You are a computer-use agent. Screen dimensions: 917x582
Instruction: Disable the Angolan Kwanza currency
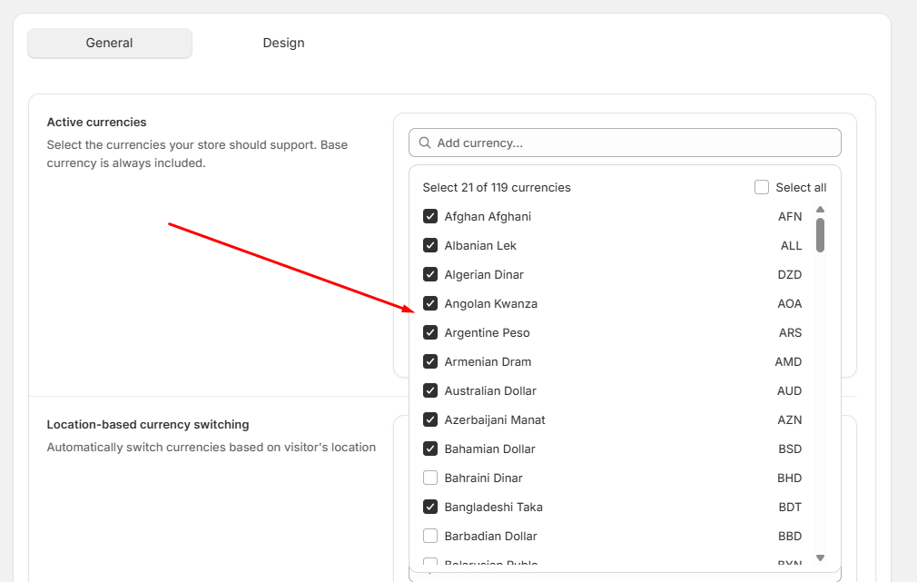click(x=429, y=303)
